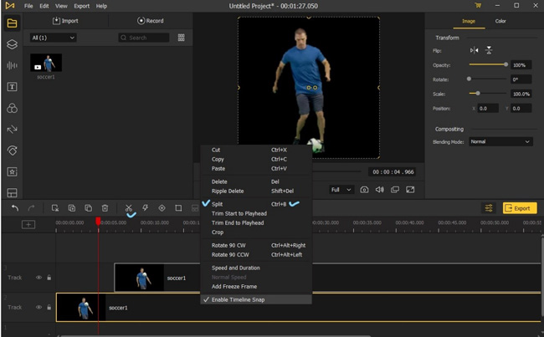This screenshot has width=544, height=337.
Task: Open the Edit menu
Action: [44, 6]
